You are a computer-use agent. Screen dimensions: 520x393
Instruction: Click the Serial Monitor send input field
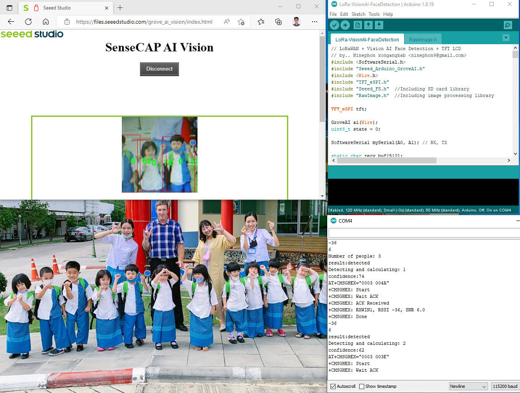tap(424, 233)
